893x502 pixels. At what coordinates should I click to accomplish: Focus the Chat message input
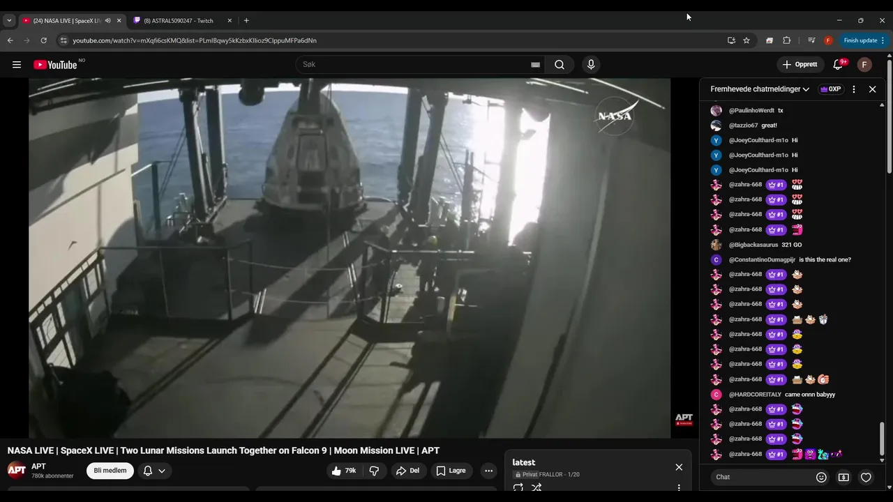762,477
